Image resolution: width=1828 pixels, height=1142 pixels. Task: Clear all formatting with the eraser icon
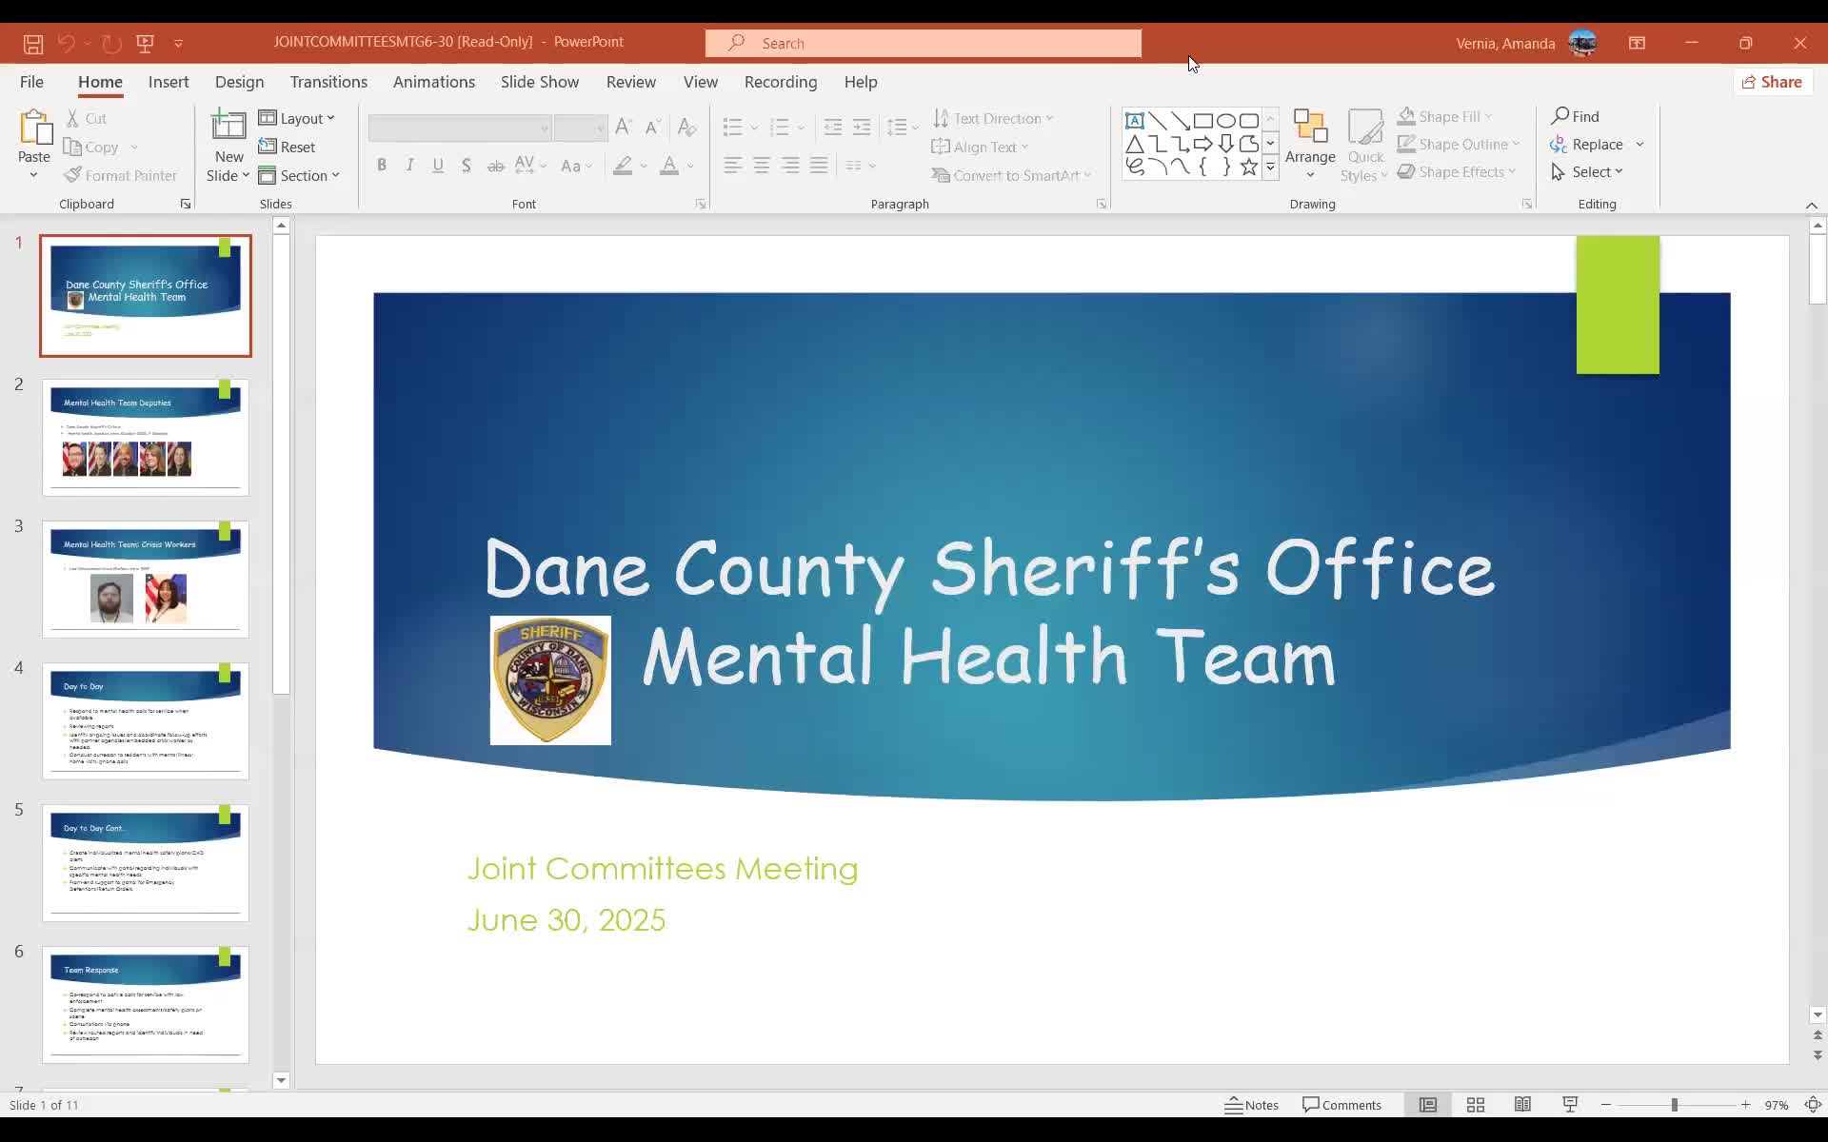[x=686, y=127]
